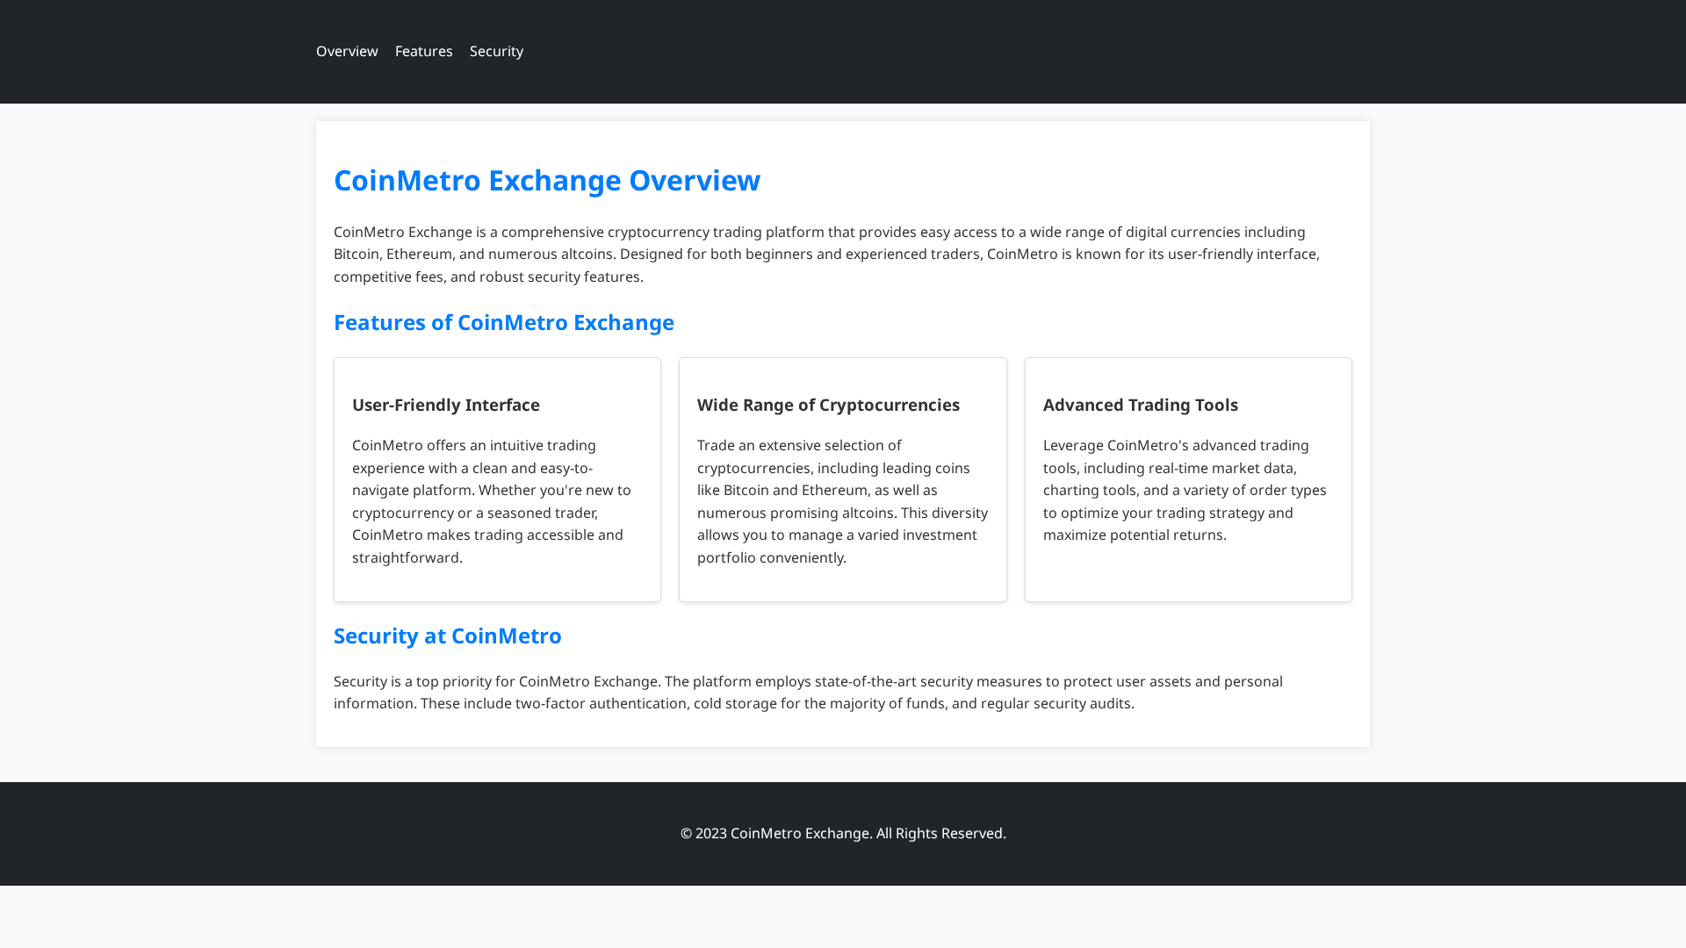Select the Security nav link
The width and height of the screenshot is (1686, 948).
point(496,51)
